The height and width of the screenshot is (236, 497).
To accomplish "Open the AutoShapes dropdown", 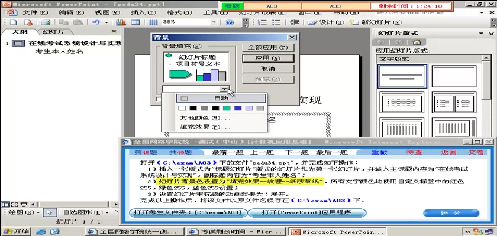I will point(86,212).
